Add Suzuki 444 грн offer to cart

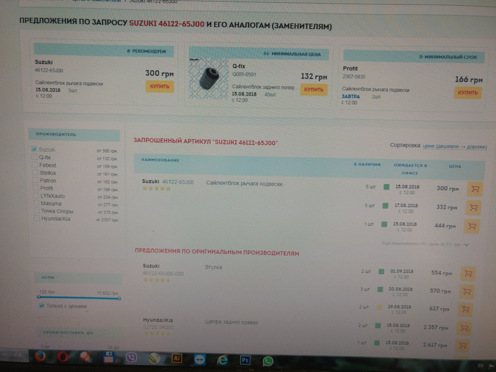(x=472, y=226)
